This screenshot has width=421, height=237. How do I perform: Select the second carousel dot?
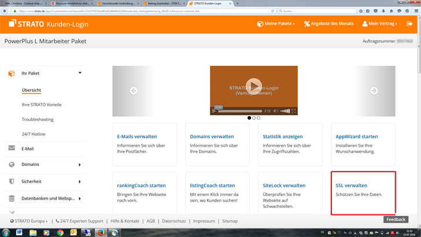(254, 118)
